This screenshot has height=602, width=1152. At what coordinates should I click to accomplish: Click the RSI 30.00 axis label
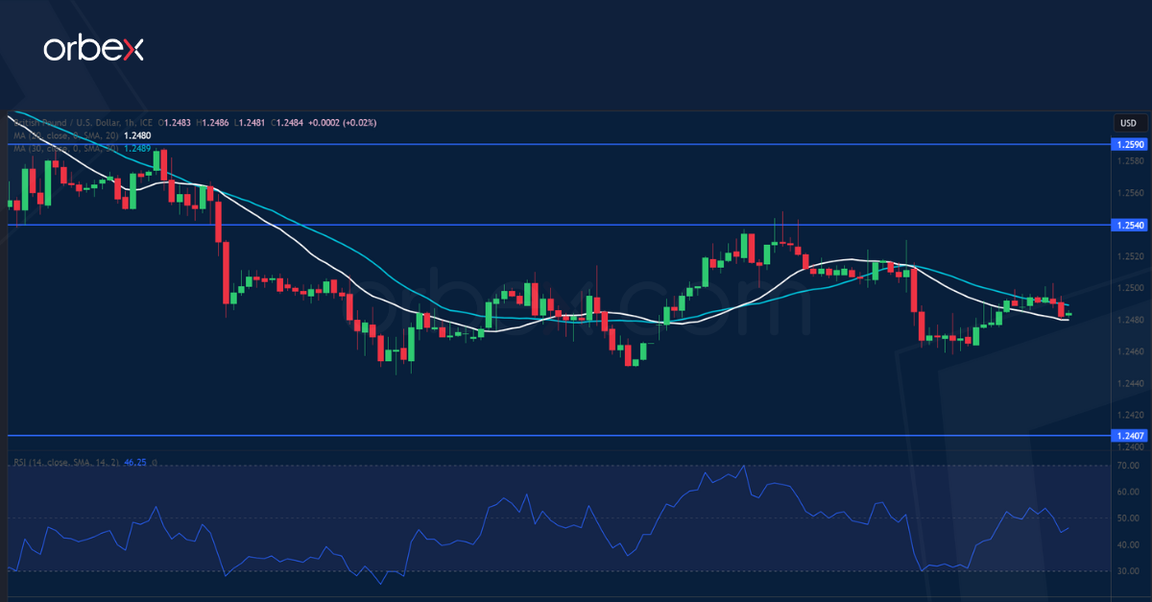(1128, 571)
